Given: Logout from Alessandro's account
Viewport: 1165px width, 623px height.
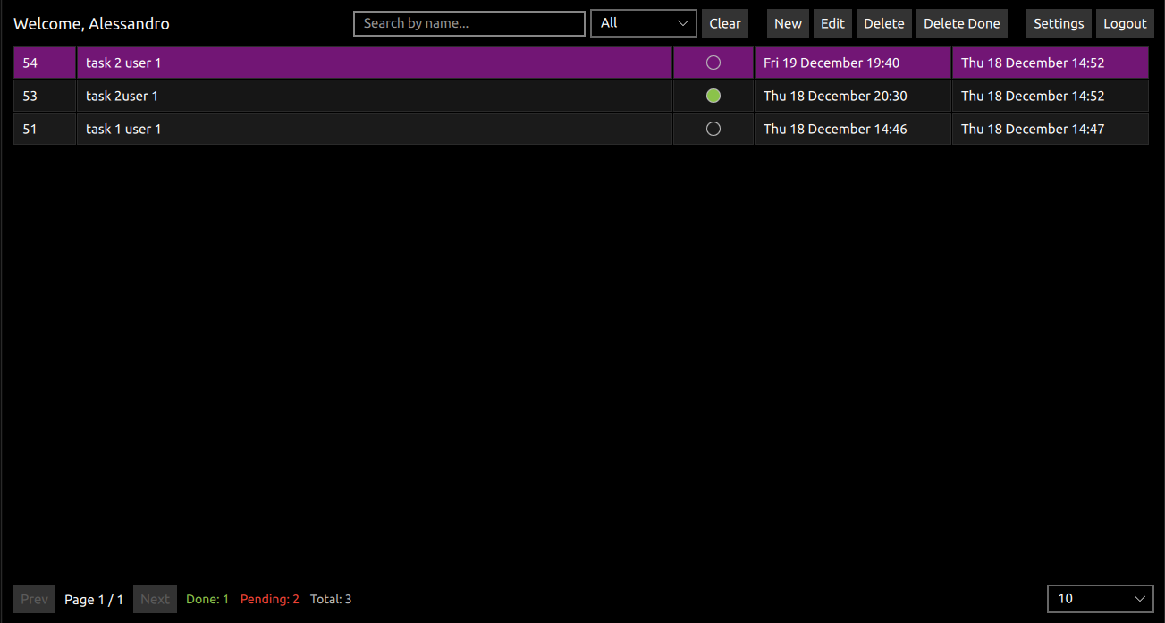Looking at the screenshot, I should click(1125, 23).
